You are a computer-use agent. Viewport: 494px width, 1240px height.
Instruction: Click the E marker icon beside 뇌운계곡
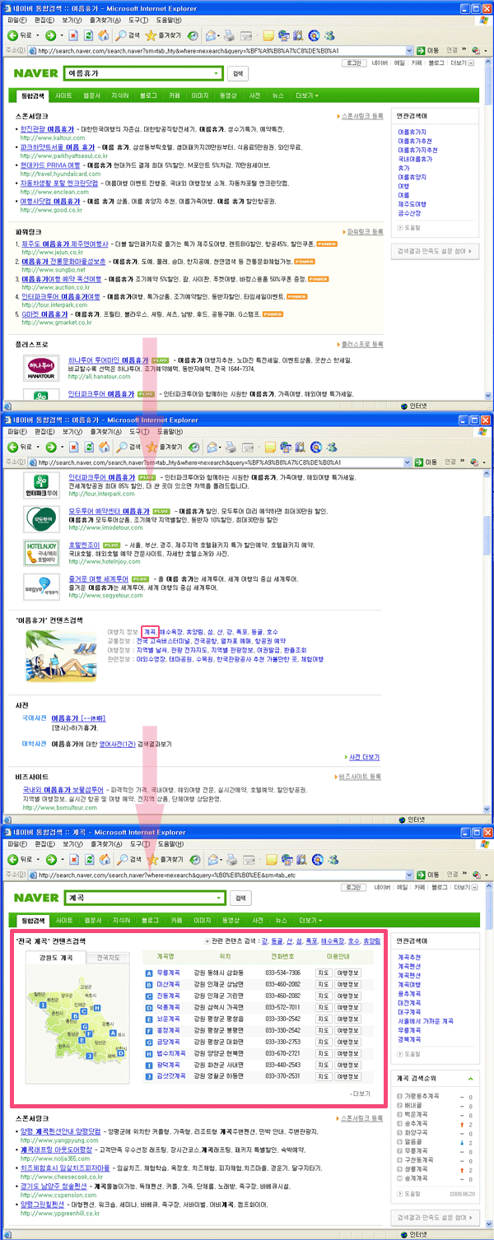(148, 1018)
